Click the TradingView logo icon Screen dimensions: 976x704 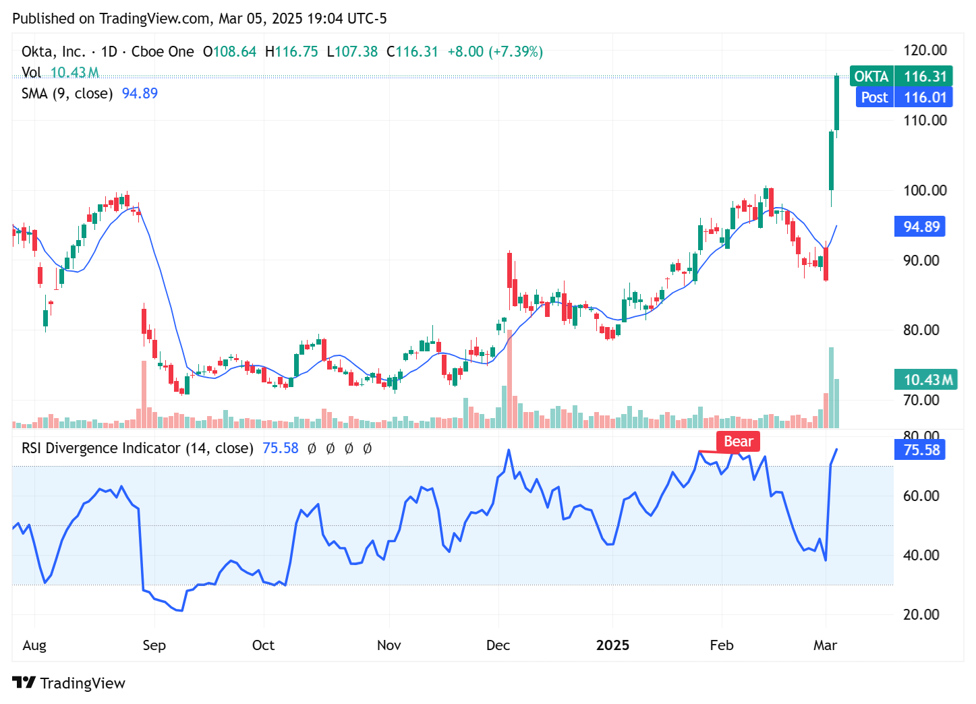coord(24,682)
